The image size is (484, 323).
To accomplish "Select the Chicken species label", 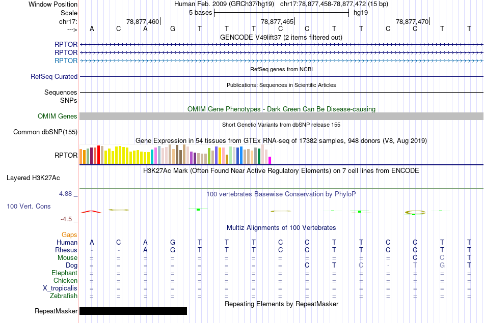I will (65, 280).
